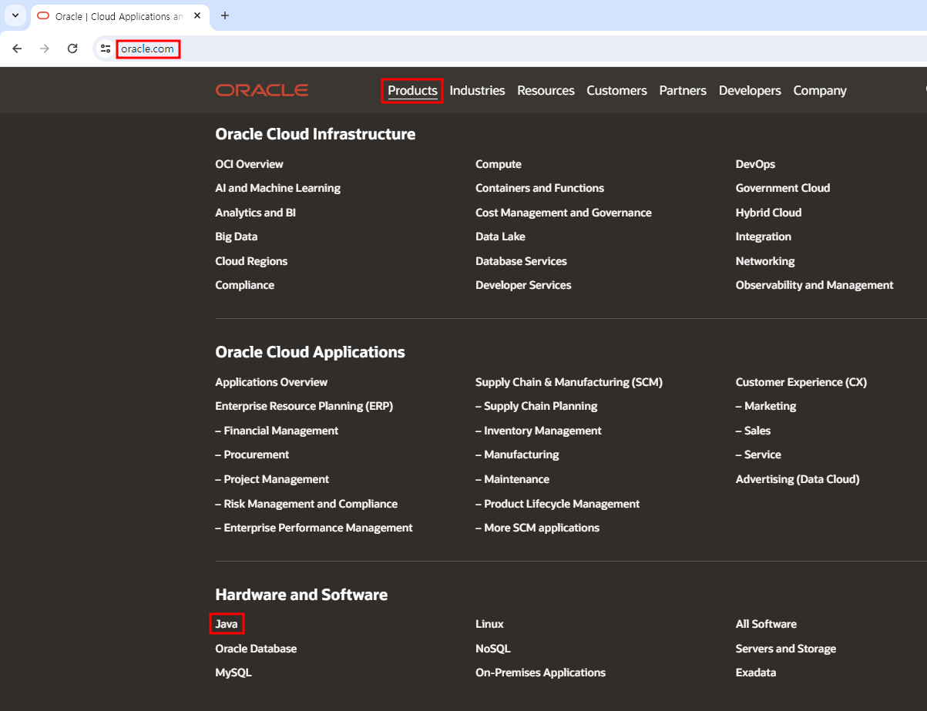This screenshot has width=927, height=711.
Task: Open the OCI Overview link
Action: (x=249, y=164)
